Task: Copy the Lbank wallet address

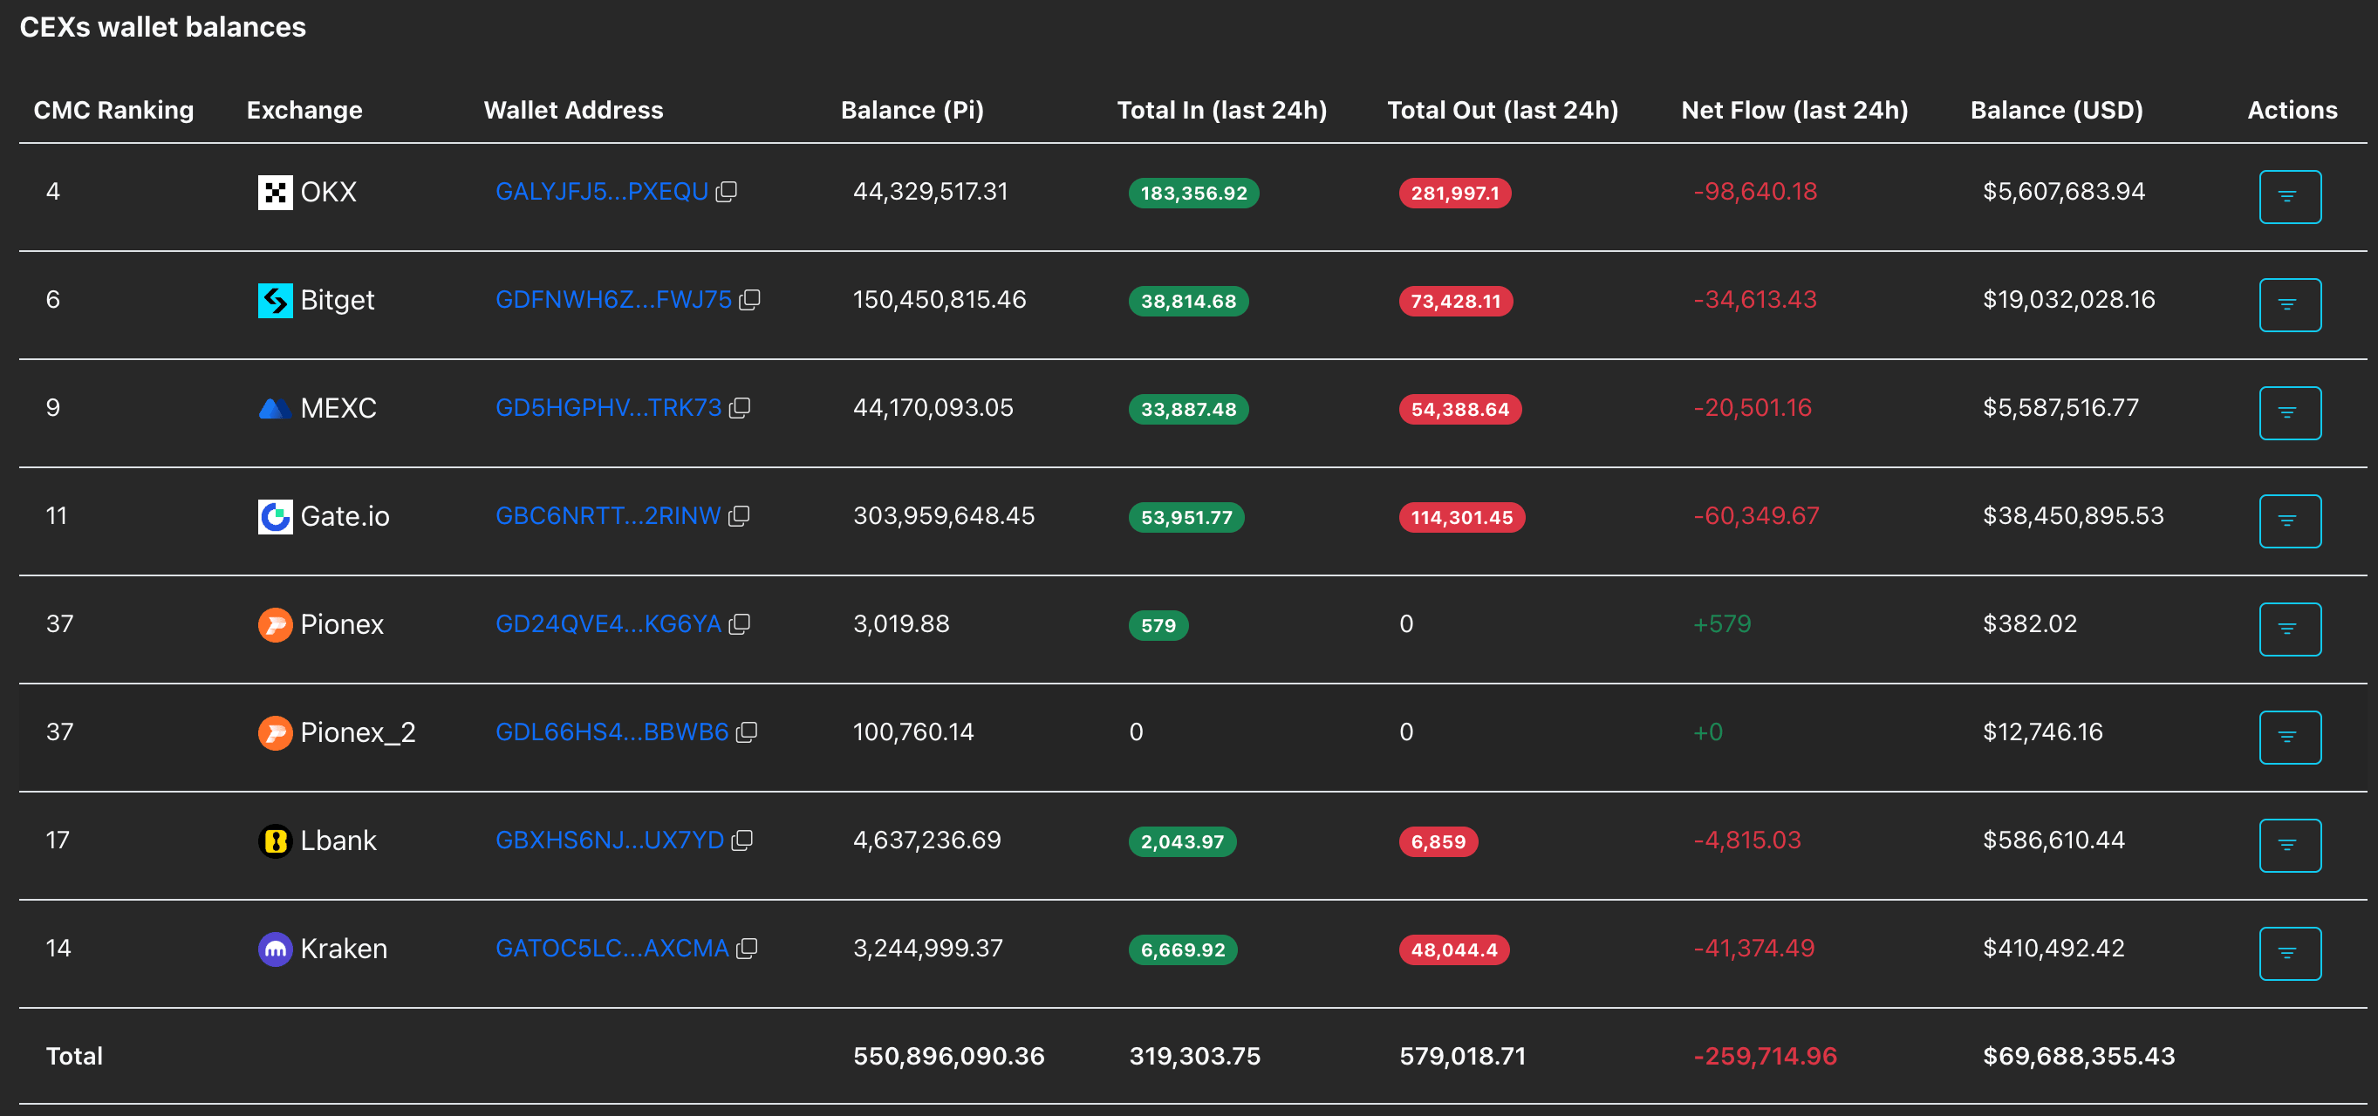Action: [742, 840]
